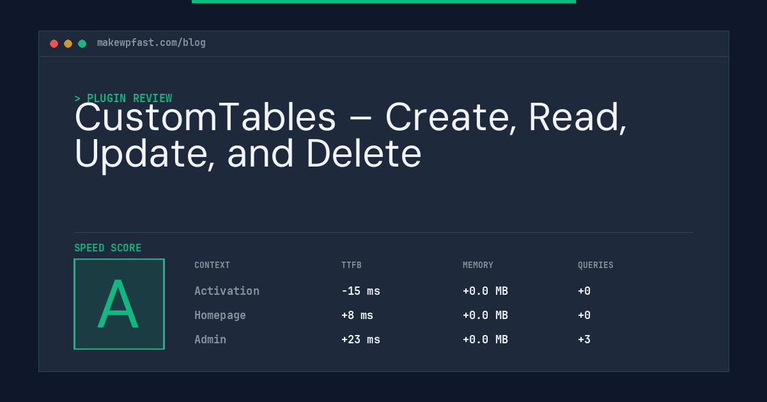Click the yellow minimize dot in window header

pos(68,43)
